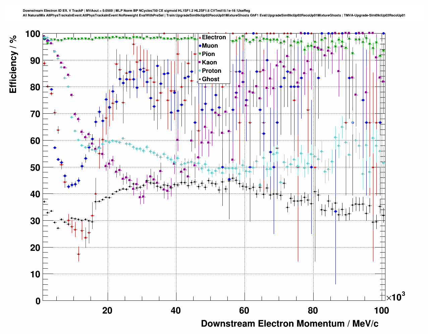Click the y-axis tick label '0'
428x334 pixels.
(x=38, y=301)
